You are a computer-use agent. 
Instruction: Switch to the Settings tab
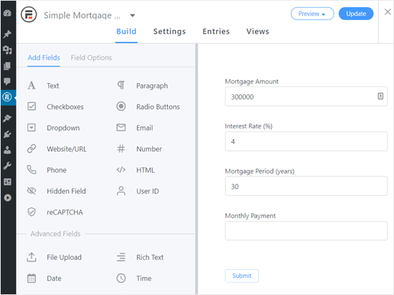tap(169, 31)
